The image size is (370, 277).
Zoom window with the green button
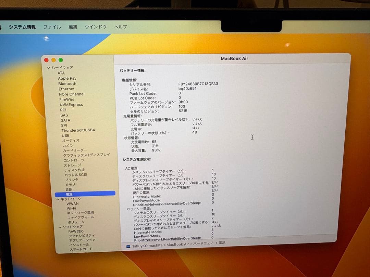click(61, 60)
